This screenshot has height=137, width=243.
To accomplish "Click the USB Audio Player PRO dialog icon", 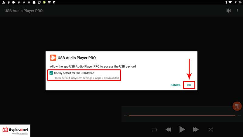I will pos(53,58).
